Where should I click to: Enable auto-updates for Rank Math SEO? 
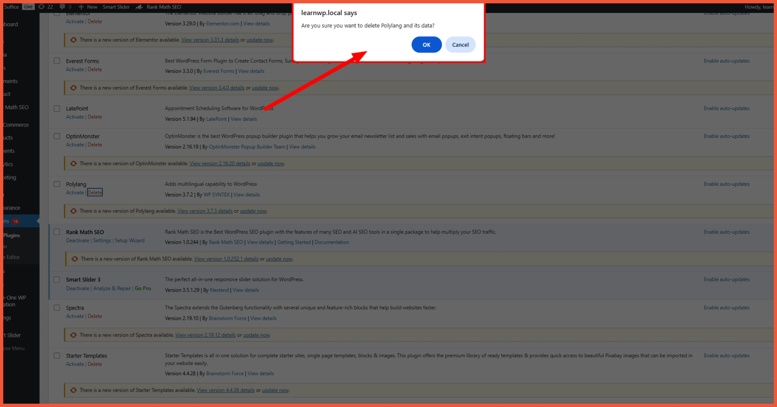click(x=726, y=232)
